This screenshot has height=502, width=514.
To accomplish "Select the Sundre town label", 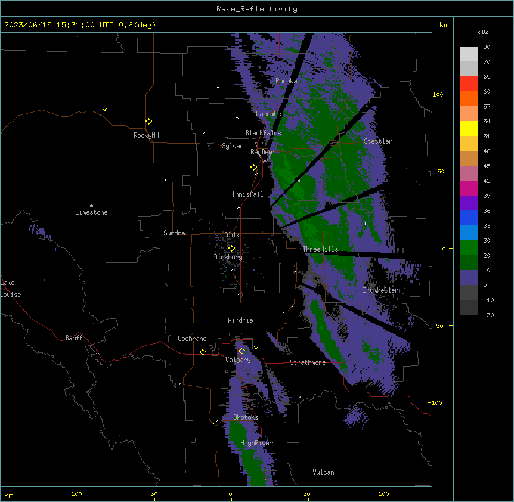I will tap(174, 233).
